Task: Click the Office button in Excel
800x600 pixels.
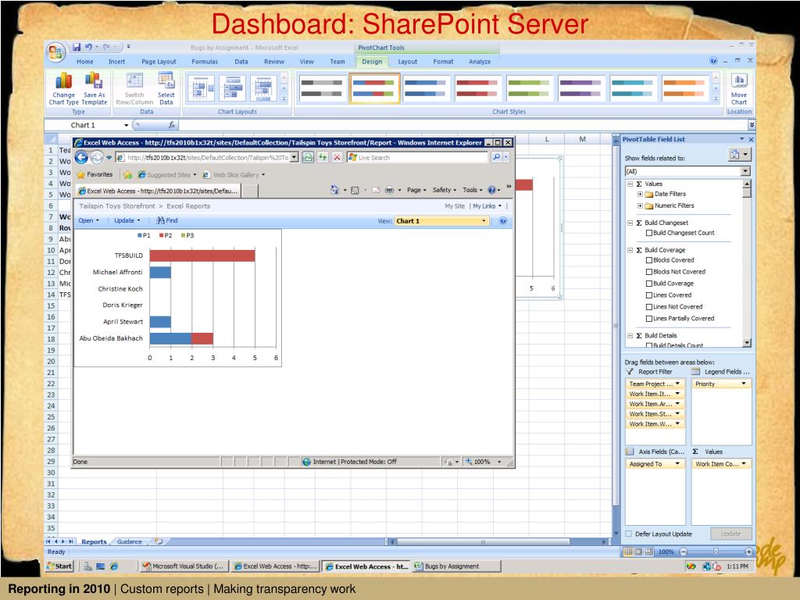Action: click(55, 52)
